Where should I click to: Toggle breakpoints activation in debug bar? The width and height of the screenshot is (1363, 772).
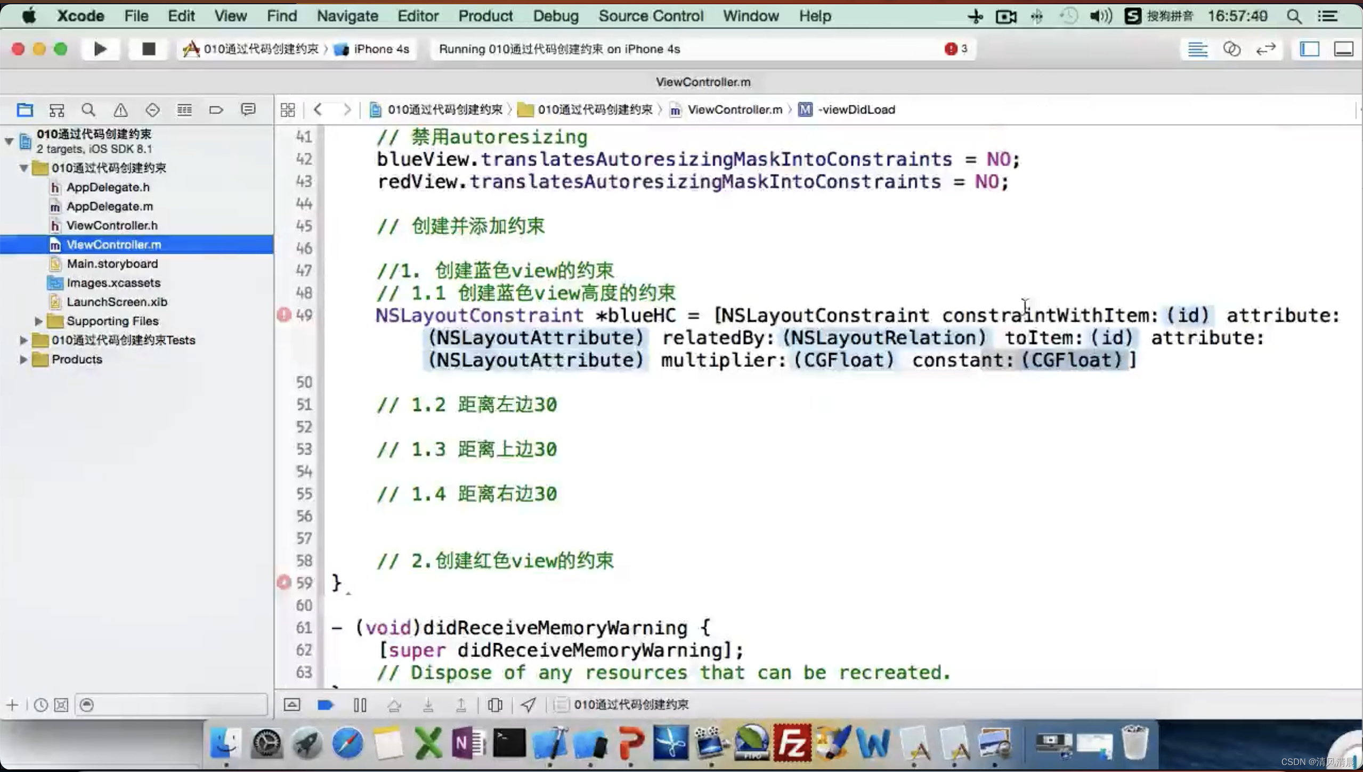pos(326,704)
